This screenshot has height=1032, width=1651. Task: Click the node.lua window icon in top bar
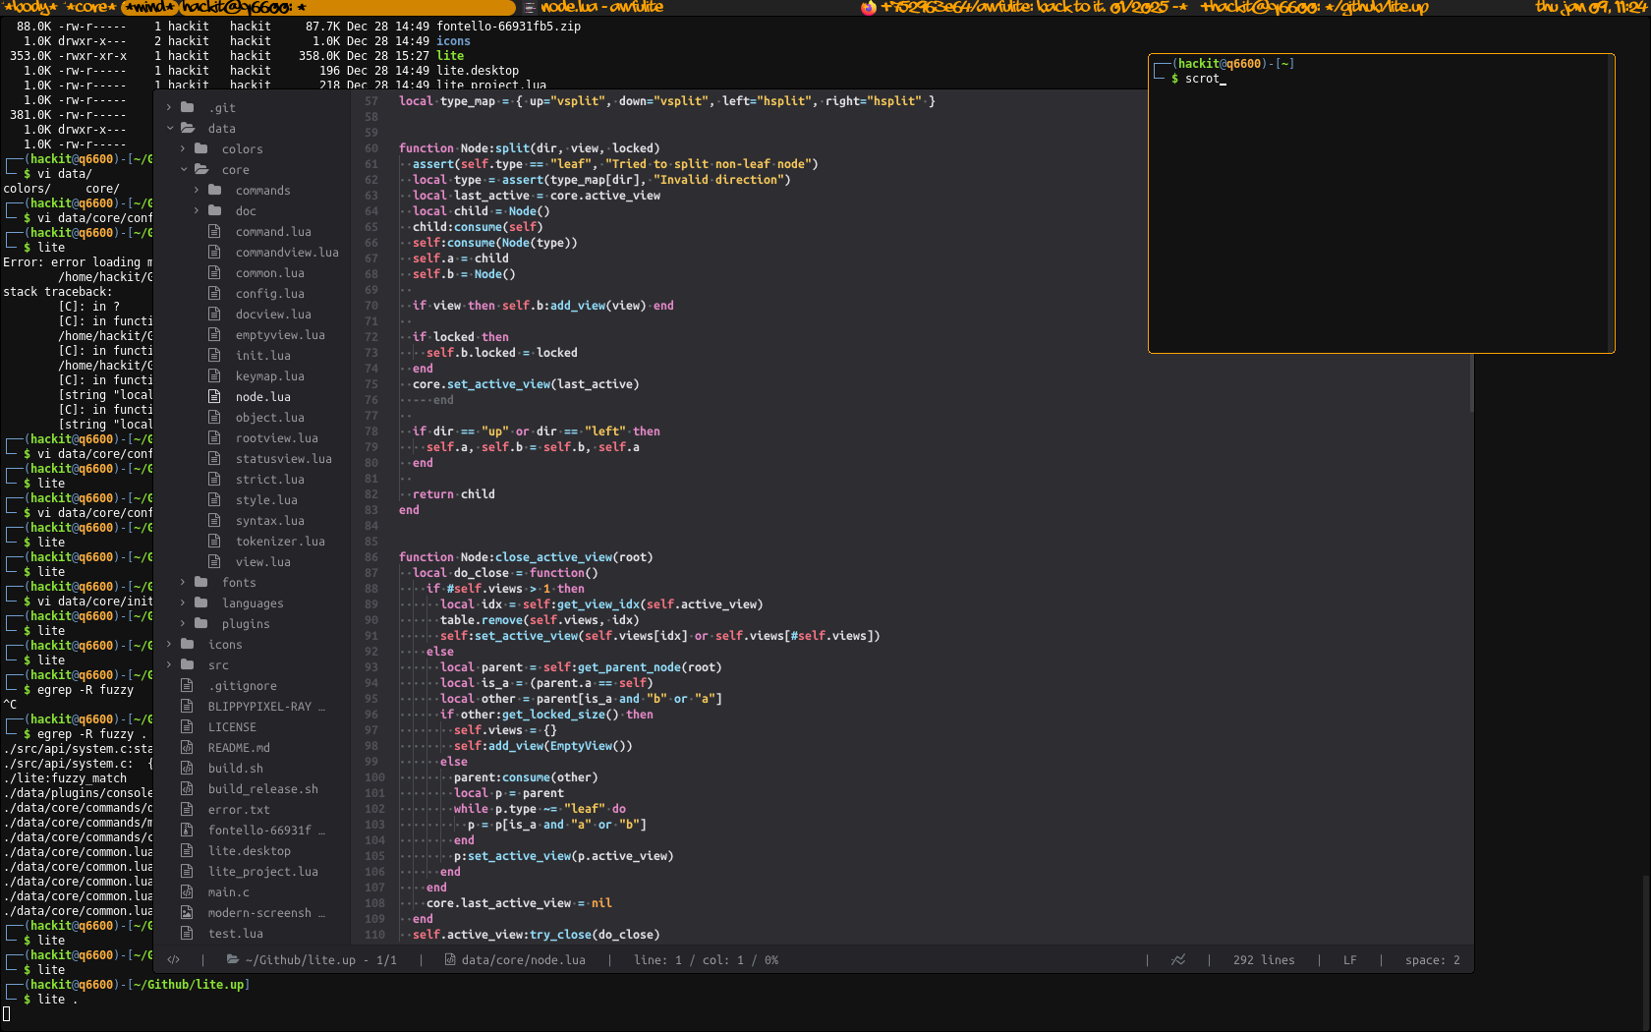click(x=529, y=7)
